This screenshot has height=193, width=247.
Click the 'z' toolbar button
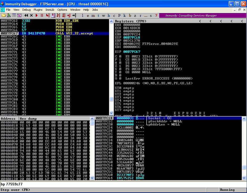[x=135, y=15]
